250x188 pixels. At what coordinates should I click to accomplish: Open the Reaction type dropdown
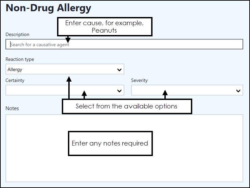point(61,69)
